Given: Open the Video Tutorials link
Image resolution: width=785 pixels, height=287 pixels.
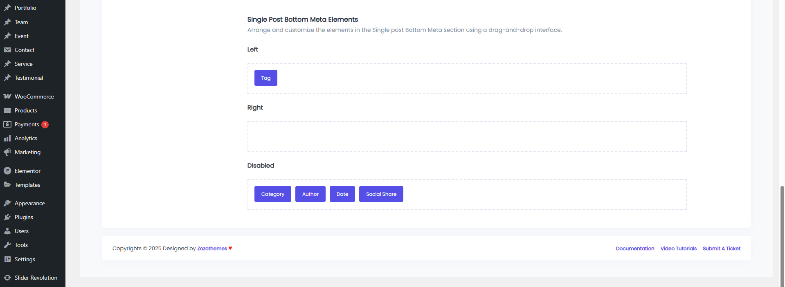Looking at the screenshot, I should pyautogui.click(x=678, y=249).
